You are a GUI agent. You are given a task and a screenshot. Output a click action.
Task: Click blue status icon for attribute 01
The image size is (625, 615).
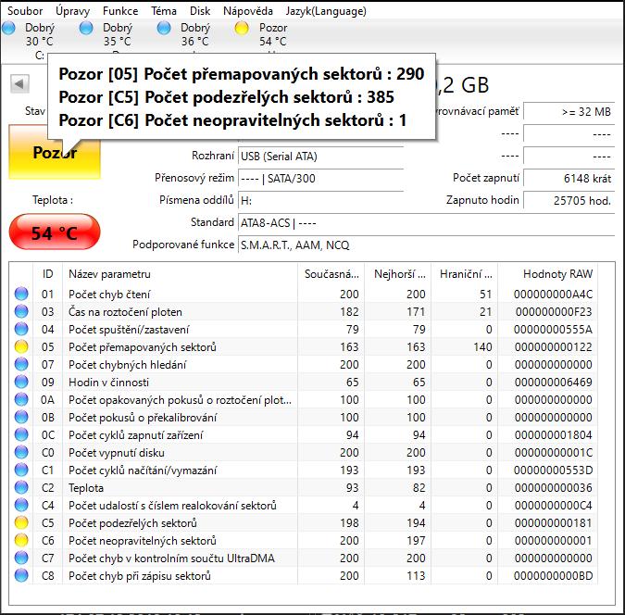click(21, 295)
